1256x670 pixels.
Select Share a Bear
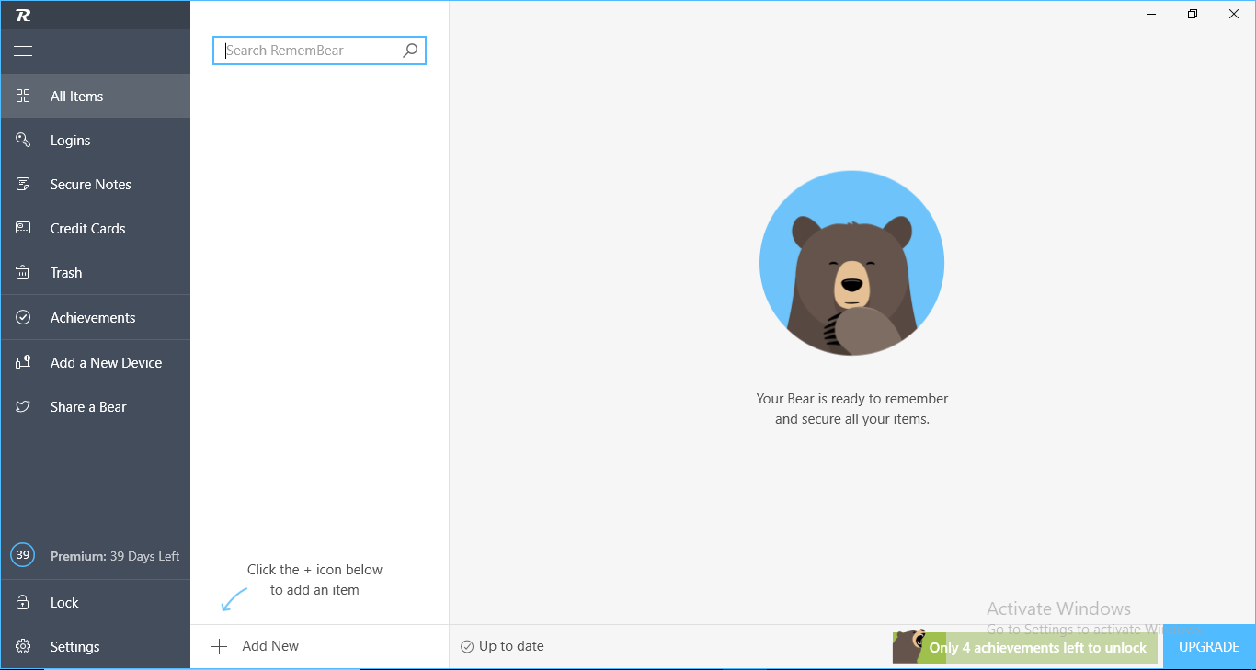pyautogui.click(x=96, y=406)
